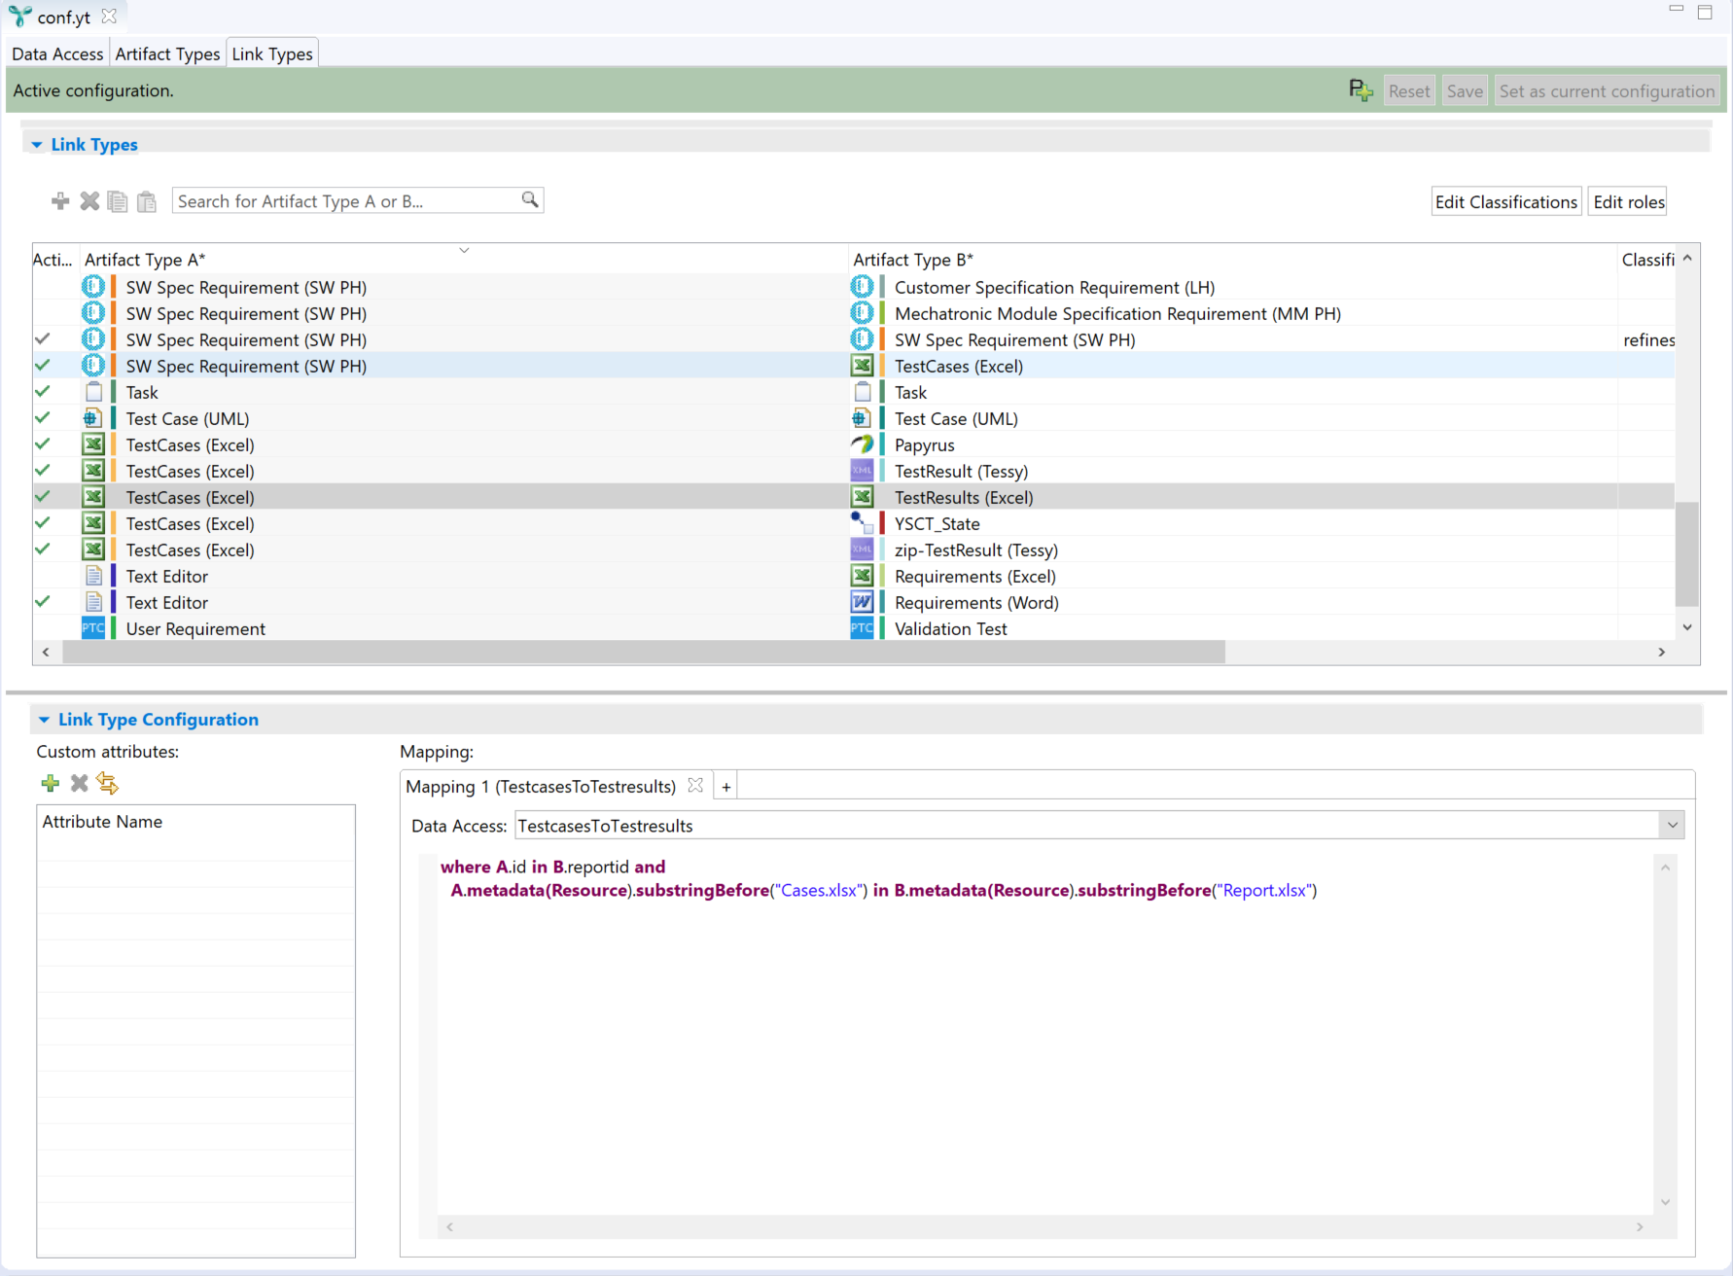The height and width of the screenshot is (1276, 1733).
Task: Click clipboard icon of Task in column A
Action: [x=93, y=392]
